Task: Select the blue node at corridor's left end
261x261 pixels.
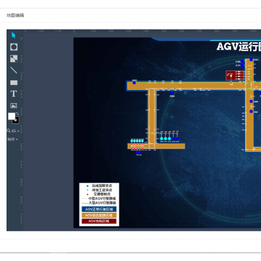Action: point(134,83)
